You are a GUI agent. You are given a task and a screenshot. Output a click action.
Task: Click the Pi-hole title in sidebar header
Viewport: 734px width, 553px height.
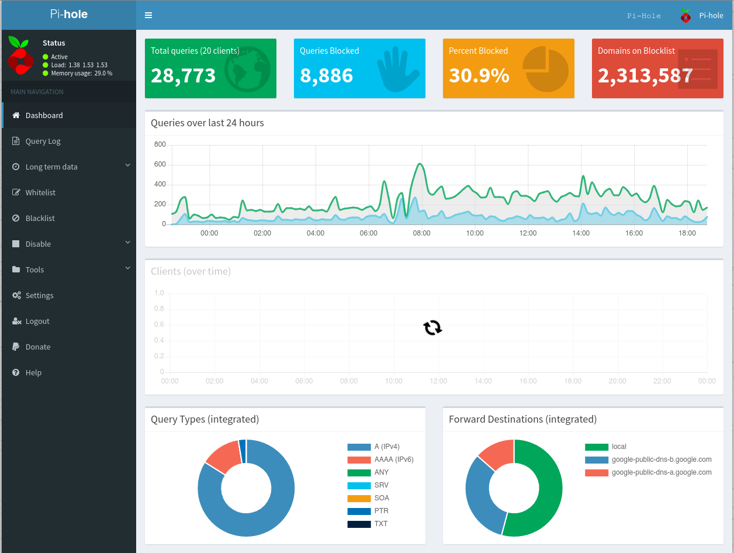(69, 15)
